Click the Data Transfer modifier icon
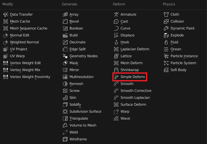The image size is (207, 144). [x=5, y=15]
